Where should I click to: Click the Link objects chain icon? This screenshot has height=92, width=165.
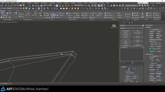pyautogui.click(x=5, y=6)
